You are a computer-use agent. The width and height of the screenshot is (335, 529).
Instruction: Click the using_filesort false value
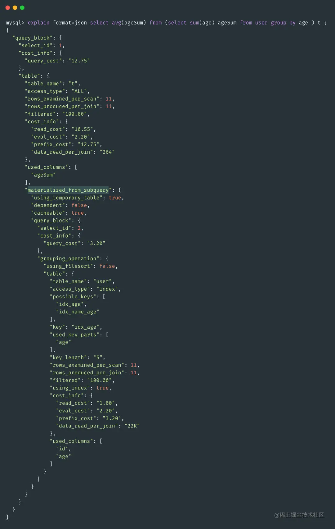pos(107,266)
